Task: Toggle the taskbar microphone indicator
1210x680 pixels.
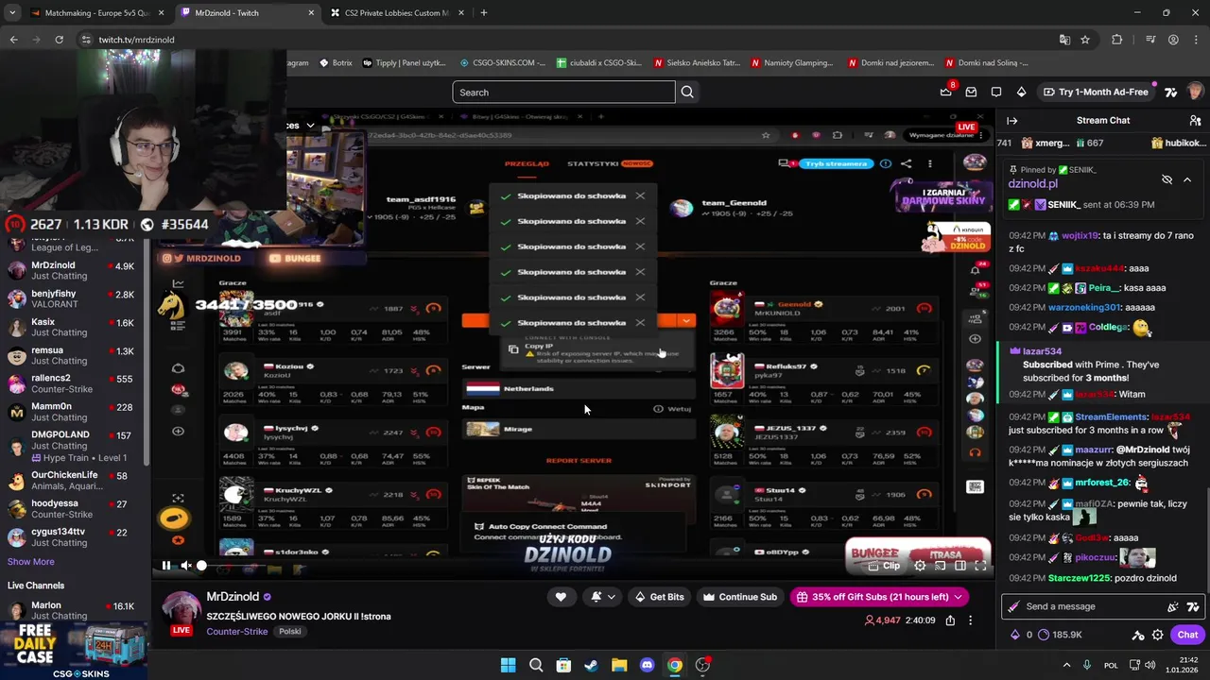Action: click(x=1087, y=665)
